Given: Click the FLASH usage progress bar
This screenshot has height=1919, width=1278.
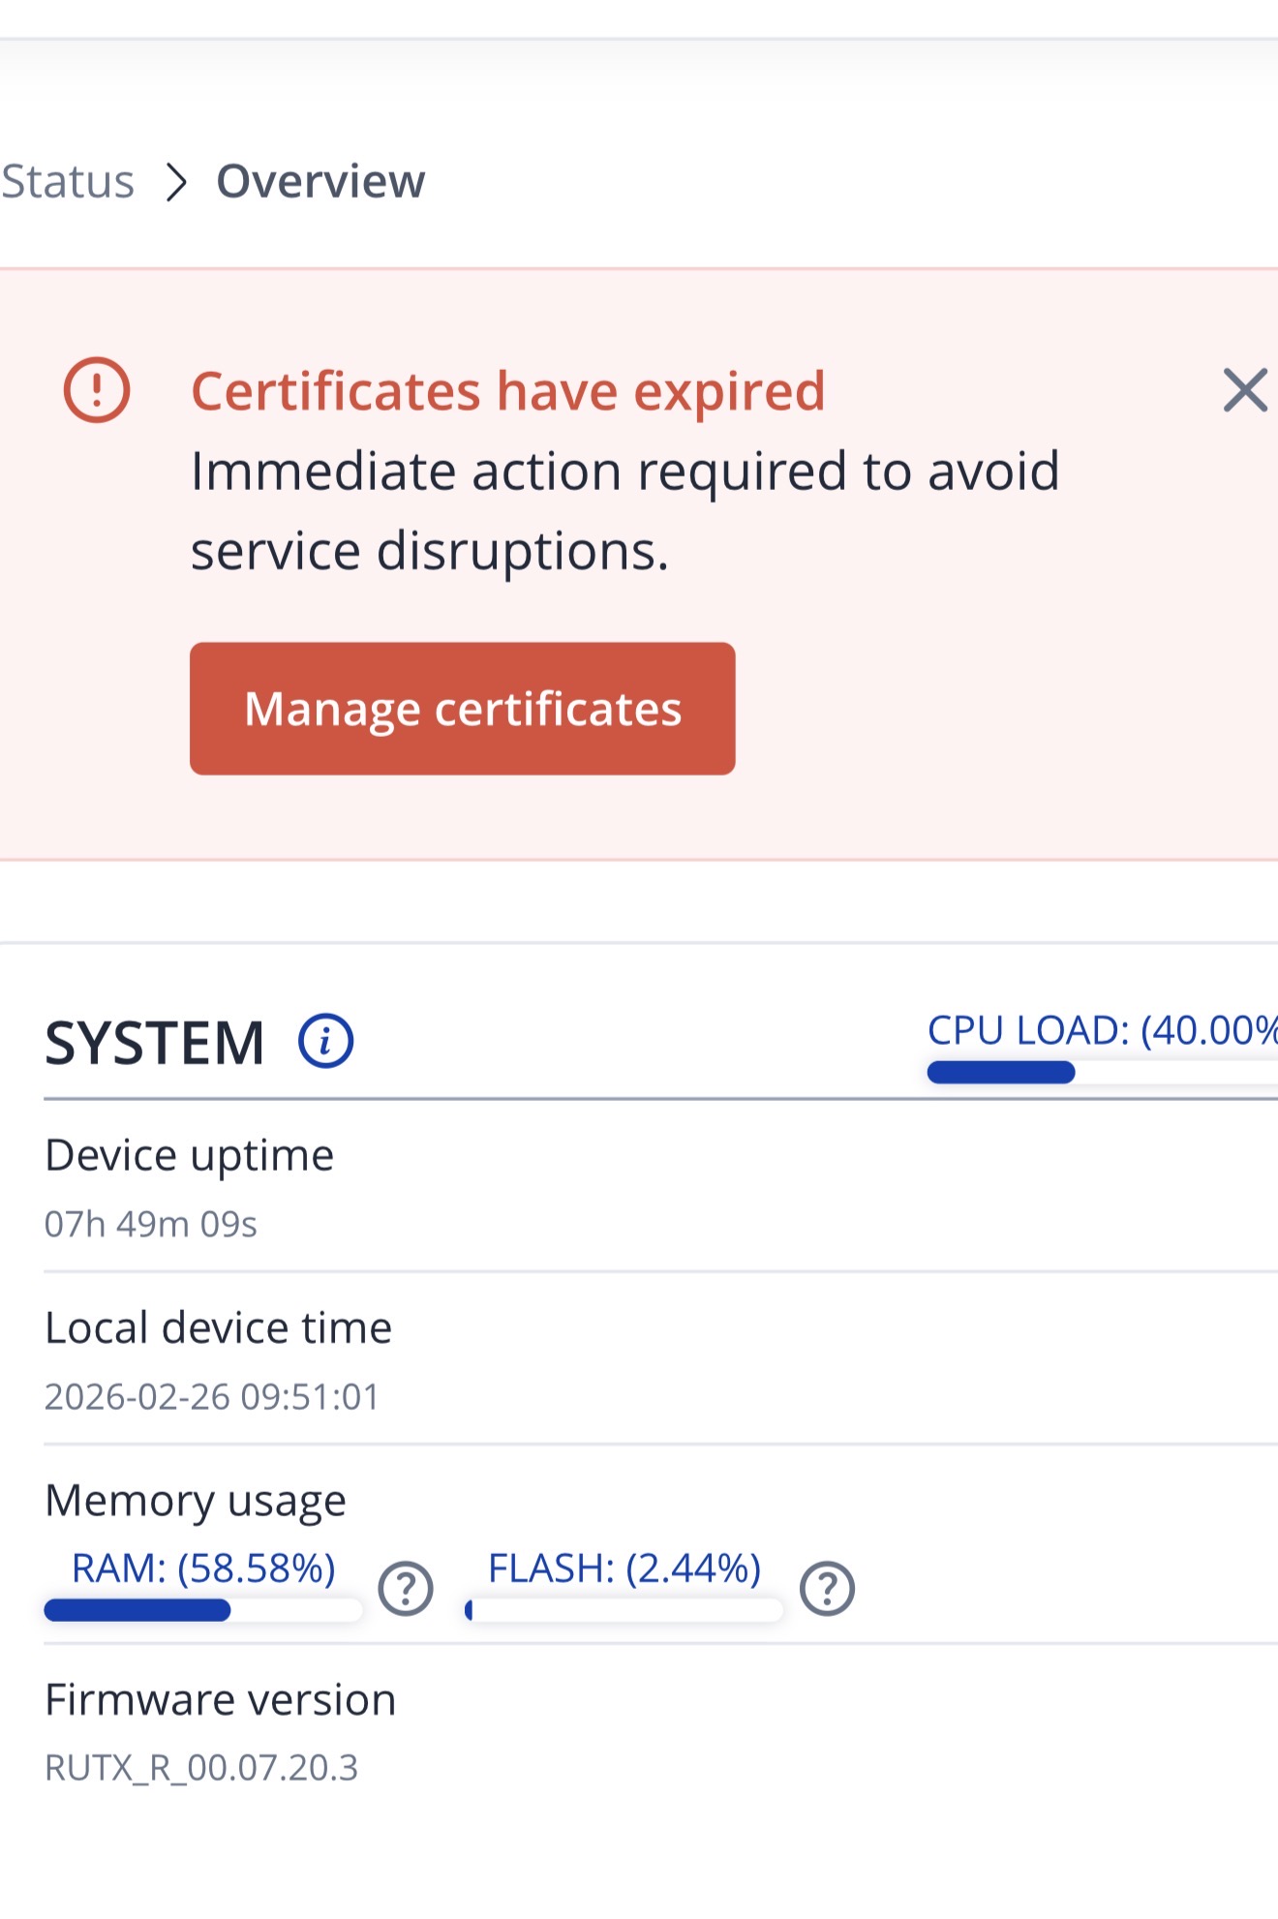Looking at the screenshot, I should point(624,1610).
